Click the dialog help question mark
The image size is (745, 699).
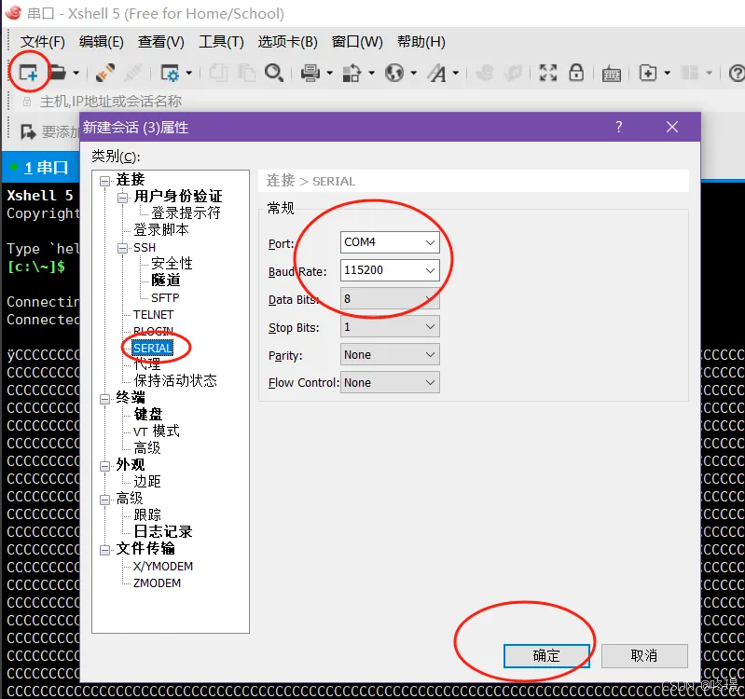click(618, 127)
